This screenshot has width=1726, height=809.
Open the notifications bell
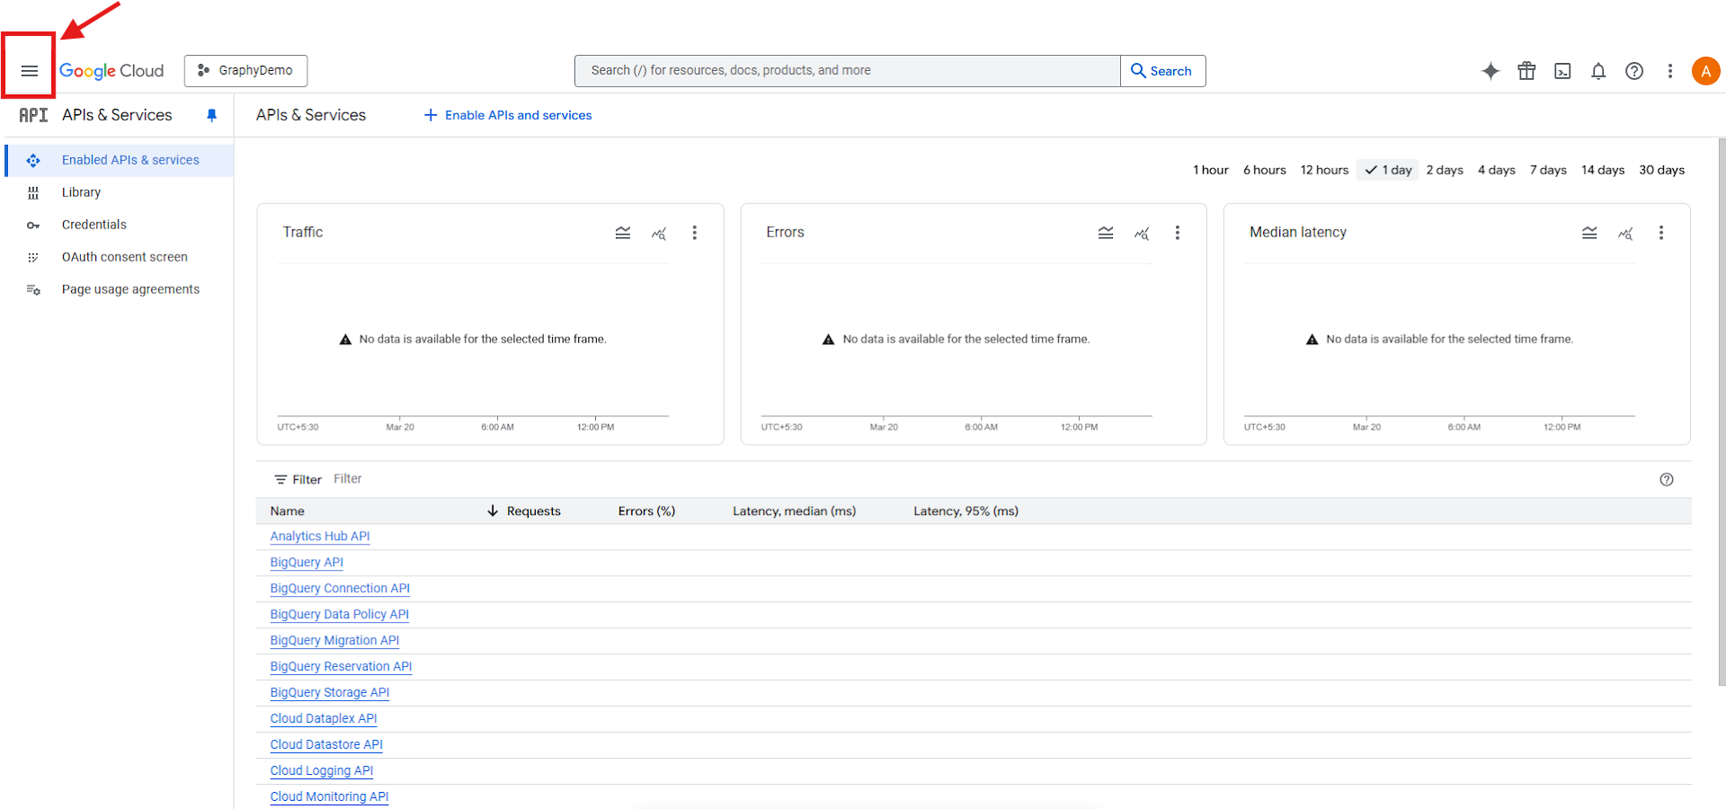click(x=1598, y=71)
